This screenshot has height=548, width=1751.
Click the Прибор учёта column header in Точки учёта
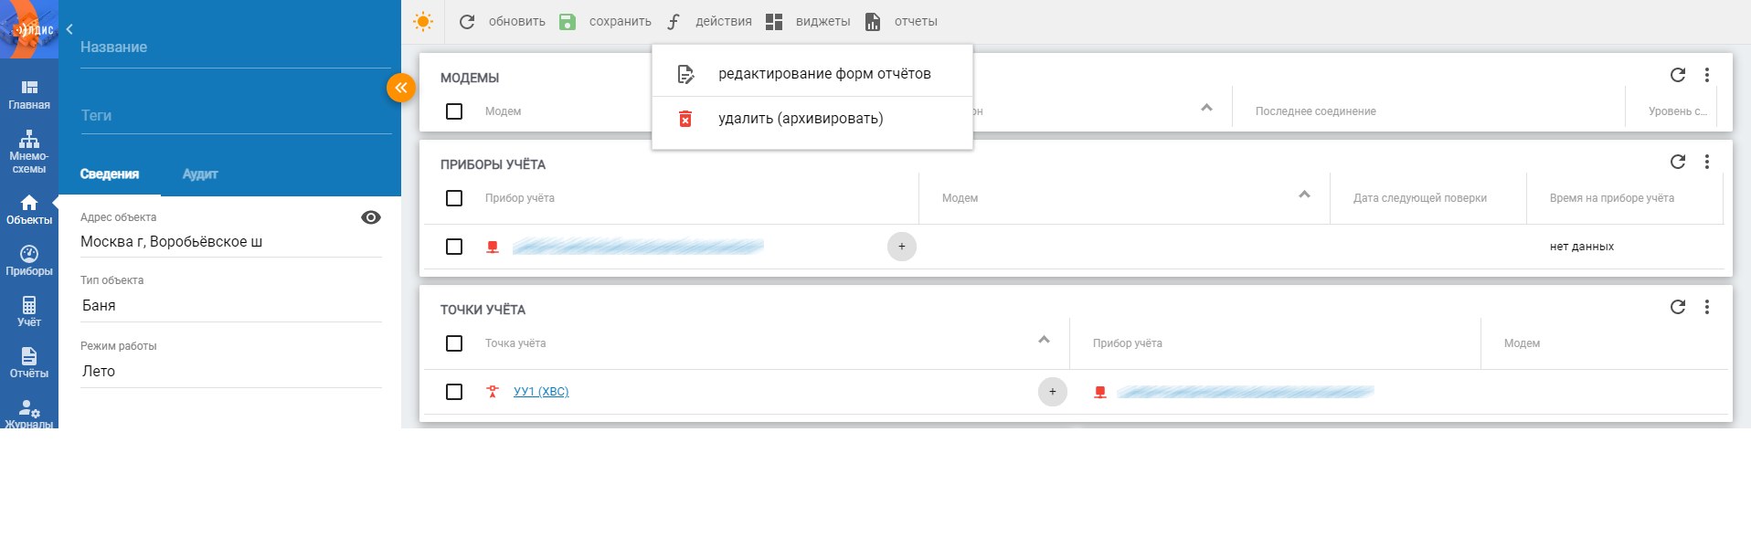pyautogui.click(x=1128, y=343)
